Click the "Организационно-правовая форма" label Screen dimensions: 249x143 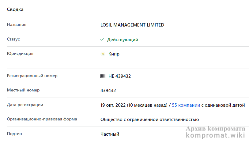coord(42,119)
